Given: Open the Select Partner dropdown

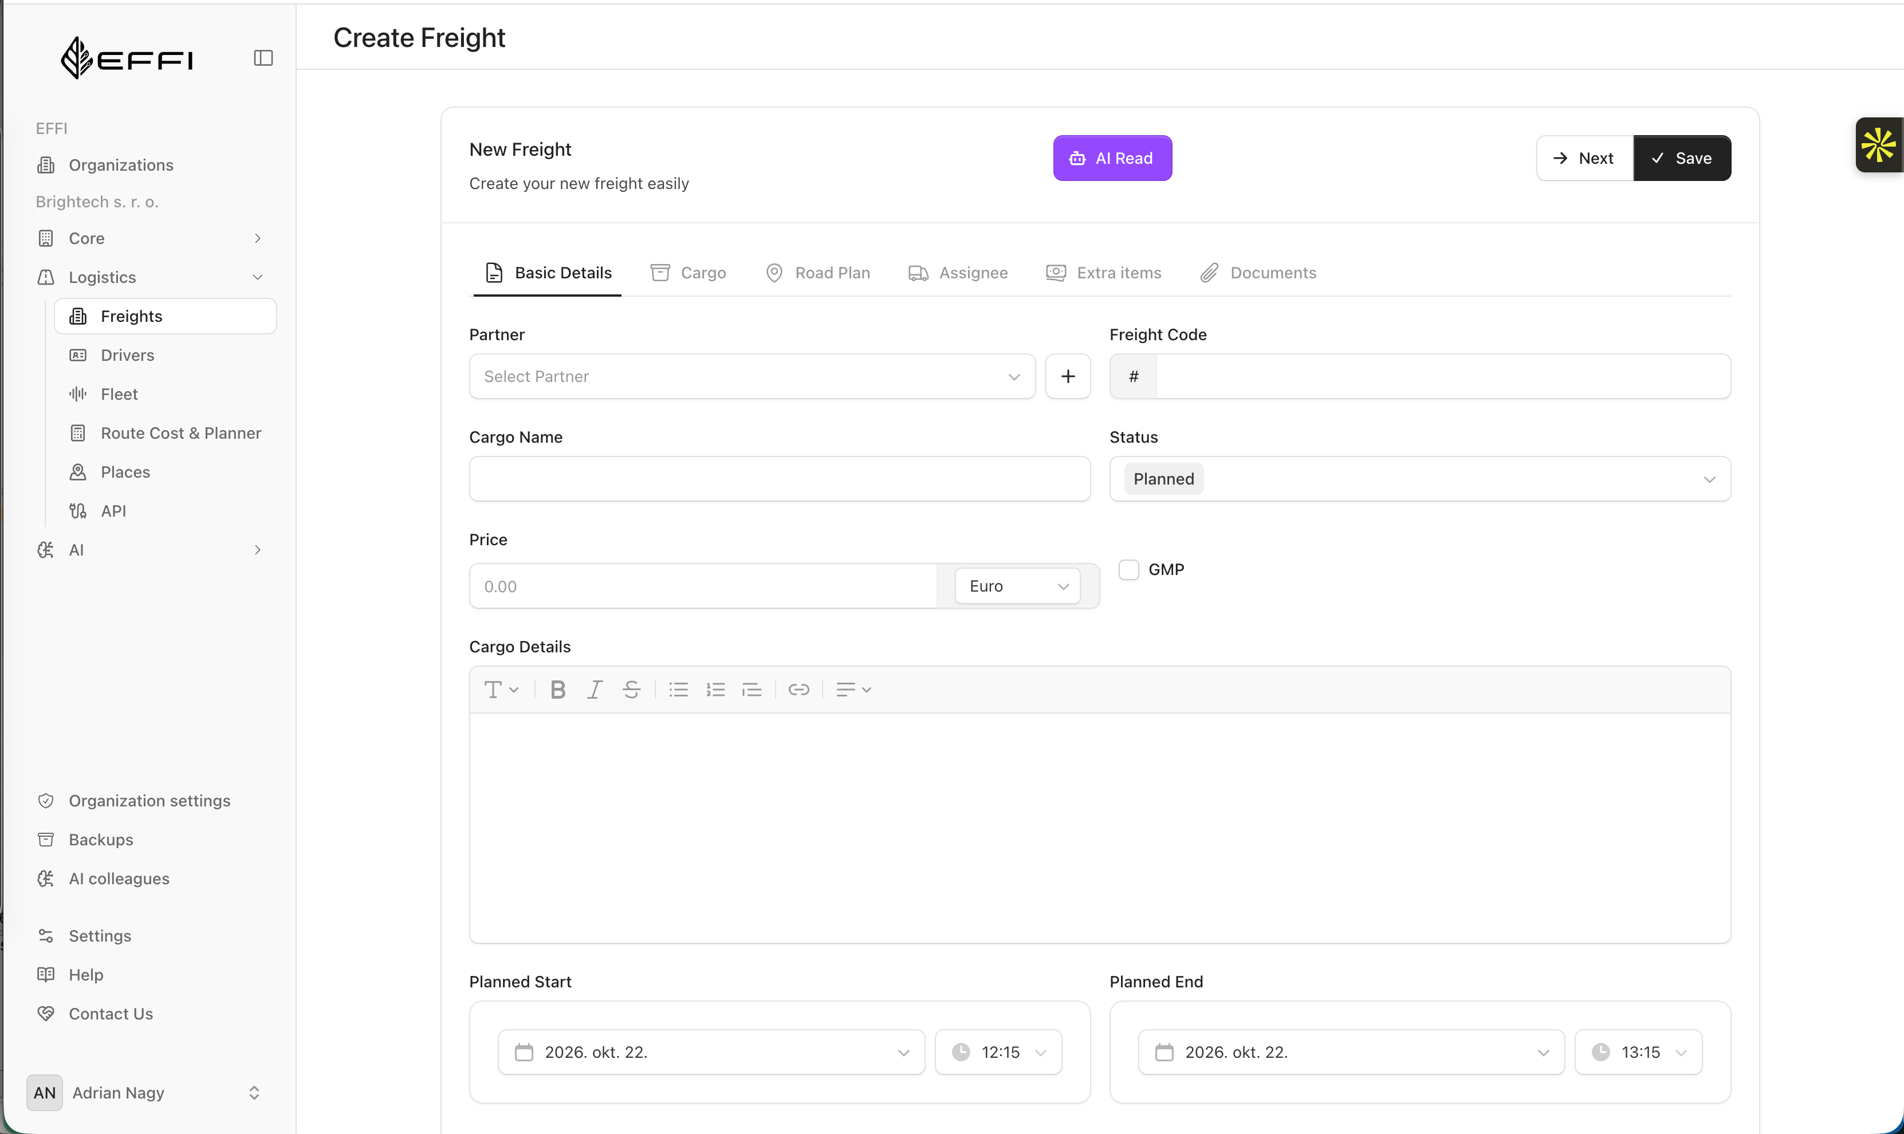Looking at the screenshot, I should pyautogui.click(x=752, y=376).
